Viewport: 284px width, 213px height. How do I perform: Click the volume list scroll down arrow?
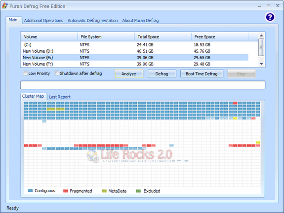coord(261,64)
